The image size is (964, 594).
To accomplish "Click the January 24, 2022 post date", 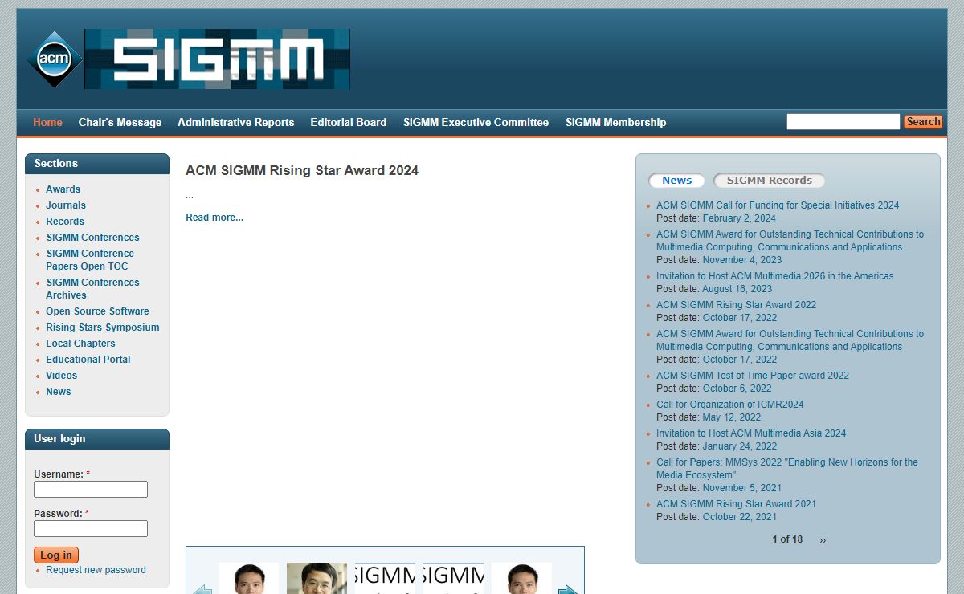I will 740,446.
